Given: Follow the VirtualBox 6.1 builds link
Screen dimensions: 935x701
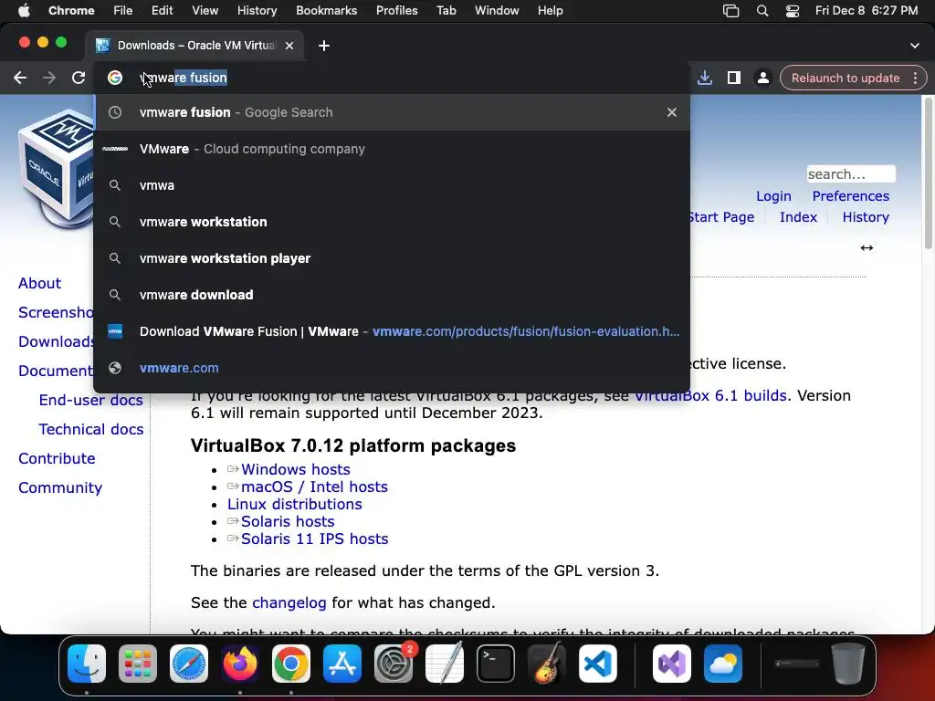Looking at the screenshot, I should (710, 396).
